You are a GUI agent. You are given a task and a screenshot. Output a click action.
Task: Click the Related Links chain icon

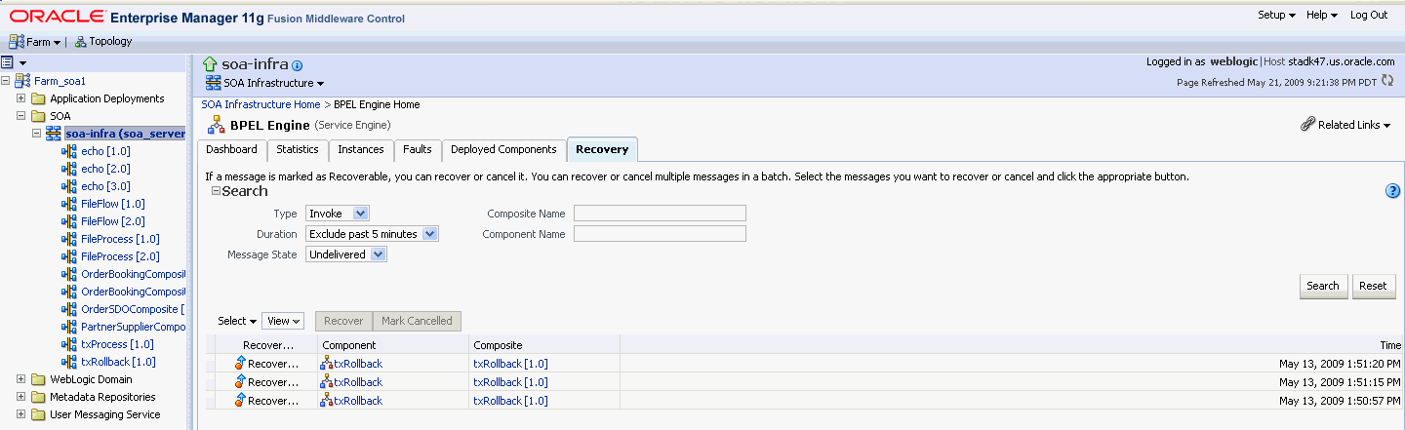click(x=1307, y=125)
